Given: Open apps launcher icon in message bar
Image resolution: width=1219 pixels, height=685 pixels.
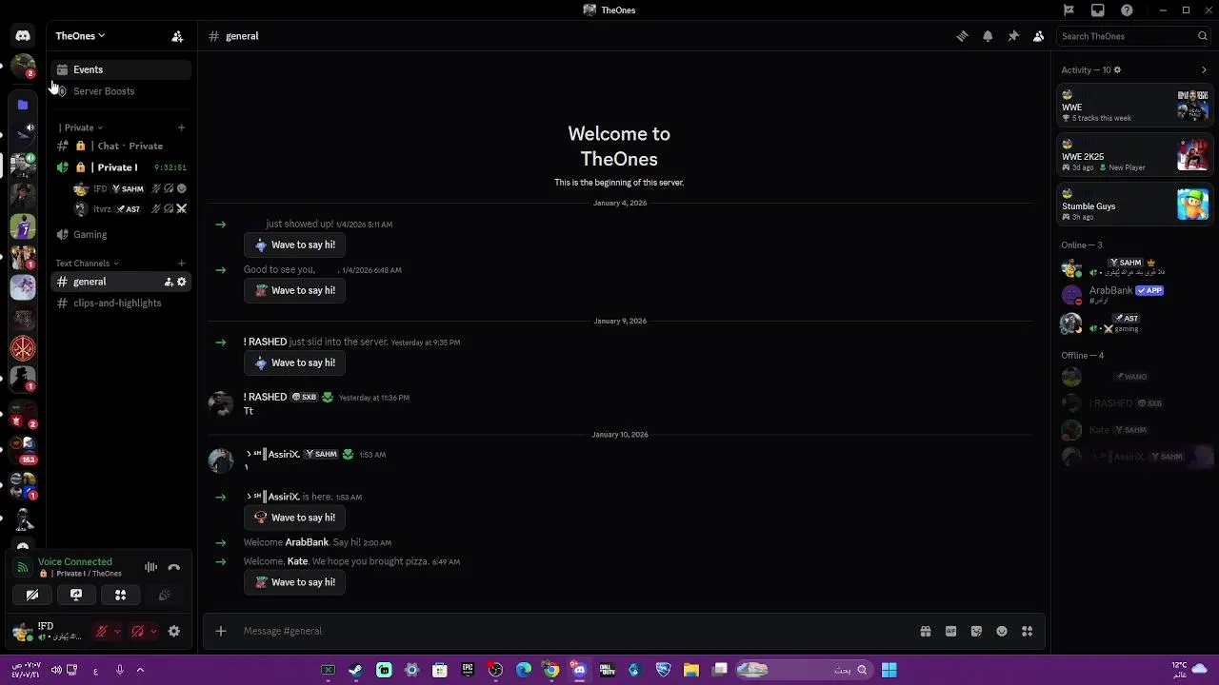Looking at the screenshot, I should 1028,631.
